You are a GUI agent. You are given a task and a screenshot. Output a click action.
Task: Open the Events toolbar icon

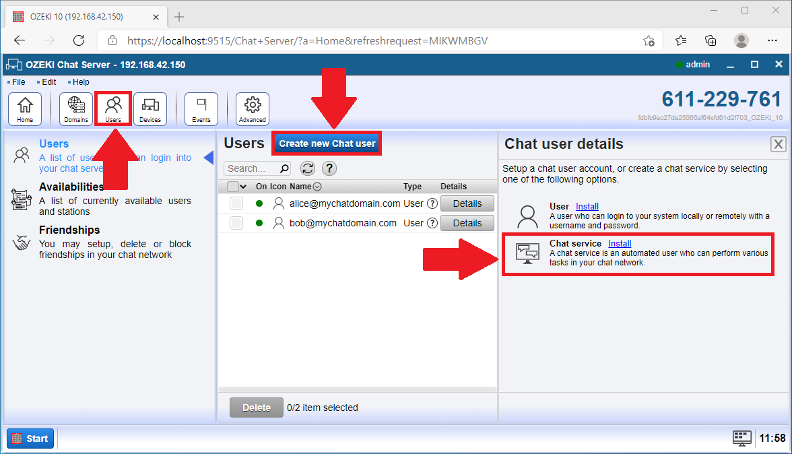201,108
